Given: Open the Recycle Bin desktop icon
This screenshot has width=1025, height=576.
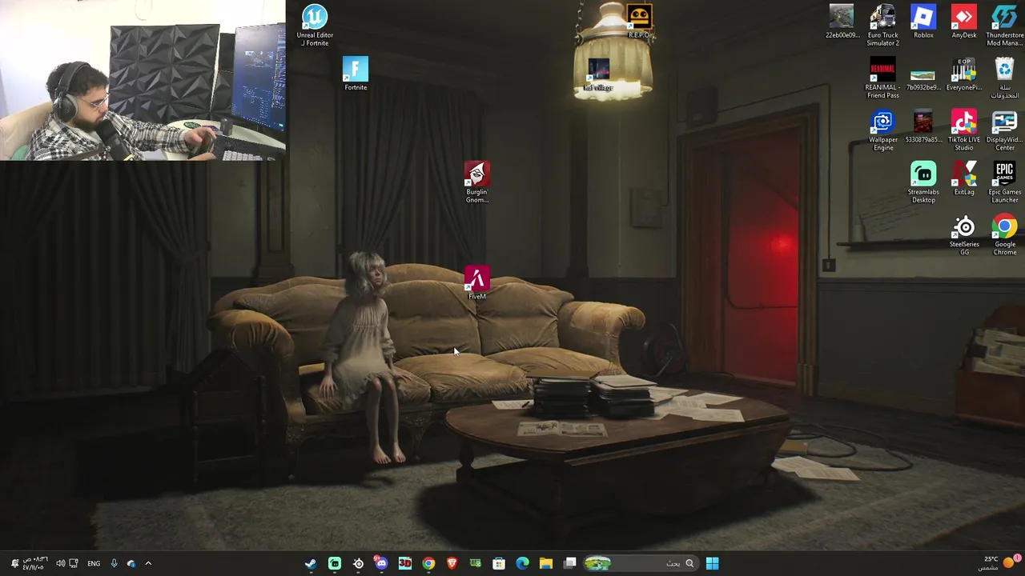Looking at the screenshot, I should pyautogui.click(x=1004, y=78).
